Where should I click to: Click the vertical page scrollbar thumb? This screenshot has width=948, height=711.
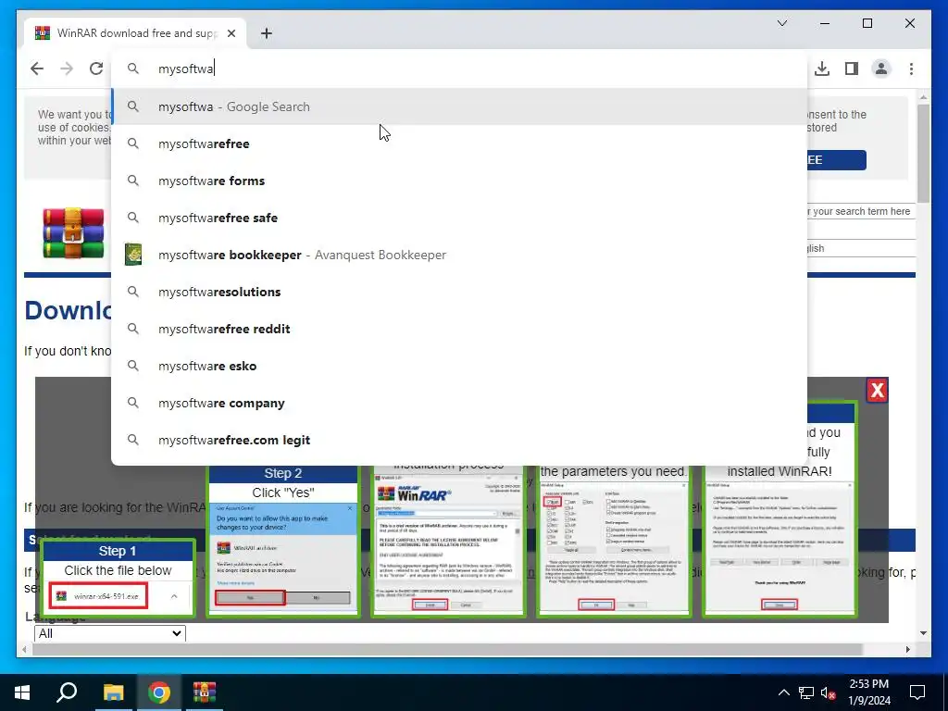[923, 154]
